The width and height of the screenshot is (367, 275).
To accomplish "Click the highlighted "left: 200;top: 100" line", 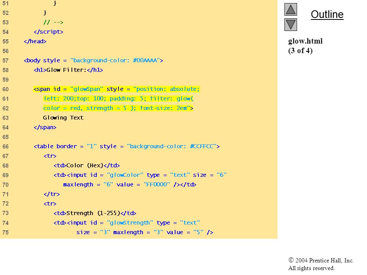I will point(119,99).
